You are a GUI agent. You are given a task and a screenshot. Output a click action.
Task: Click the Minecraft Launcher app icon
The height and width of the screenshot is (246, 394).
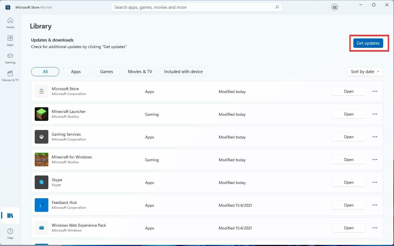[x=42, y=114]
